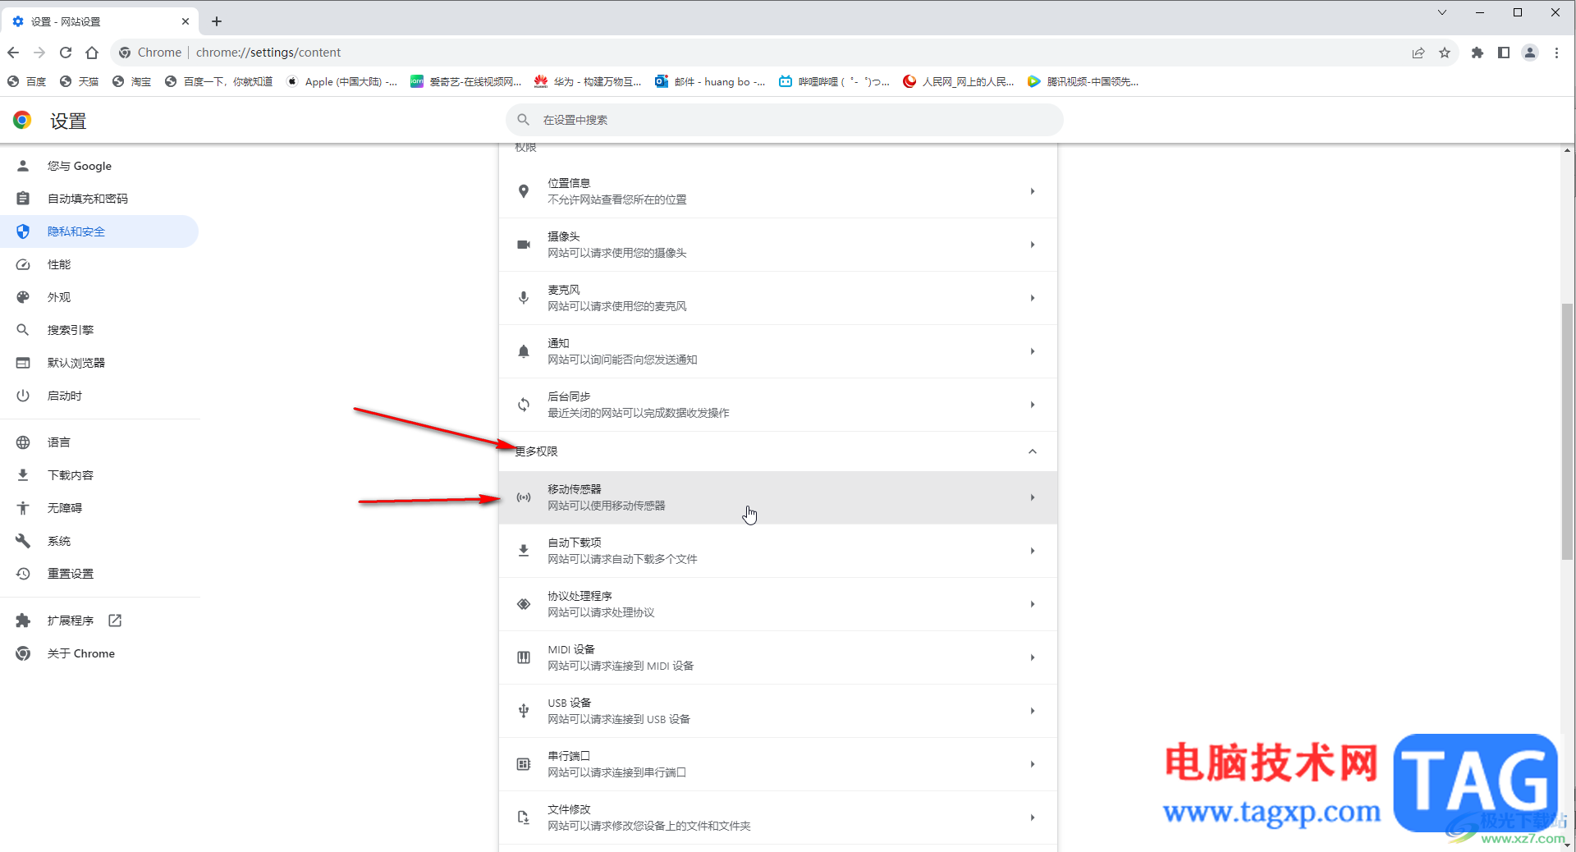Screen dimensions: 1576x852
Task: Select 关于 Chrome in the sidebar
Action: point(99,653)
